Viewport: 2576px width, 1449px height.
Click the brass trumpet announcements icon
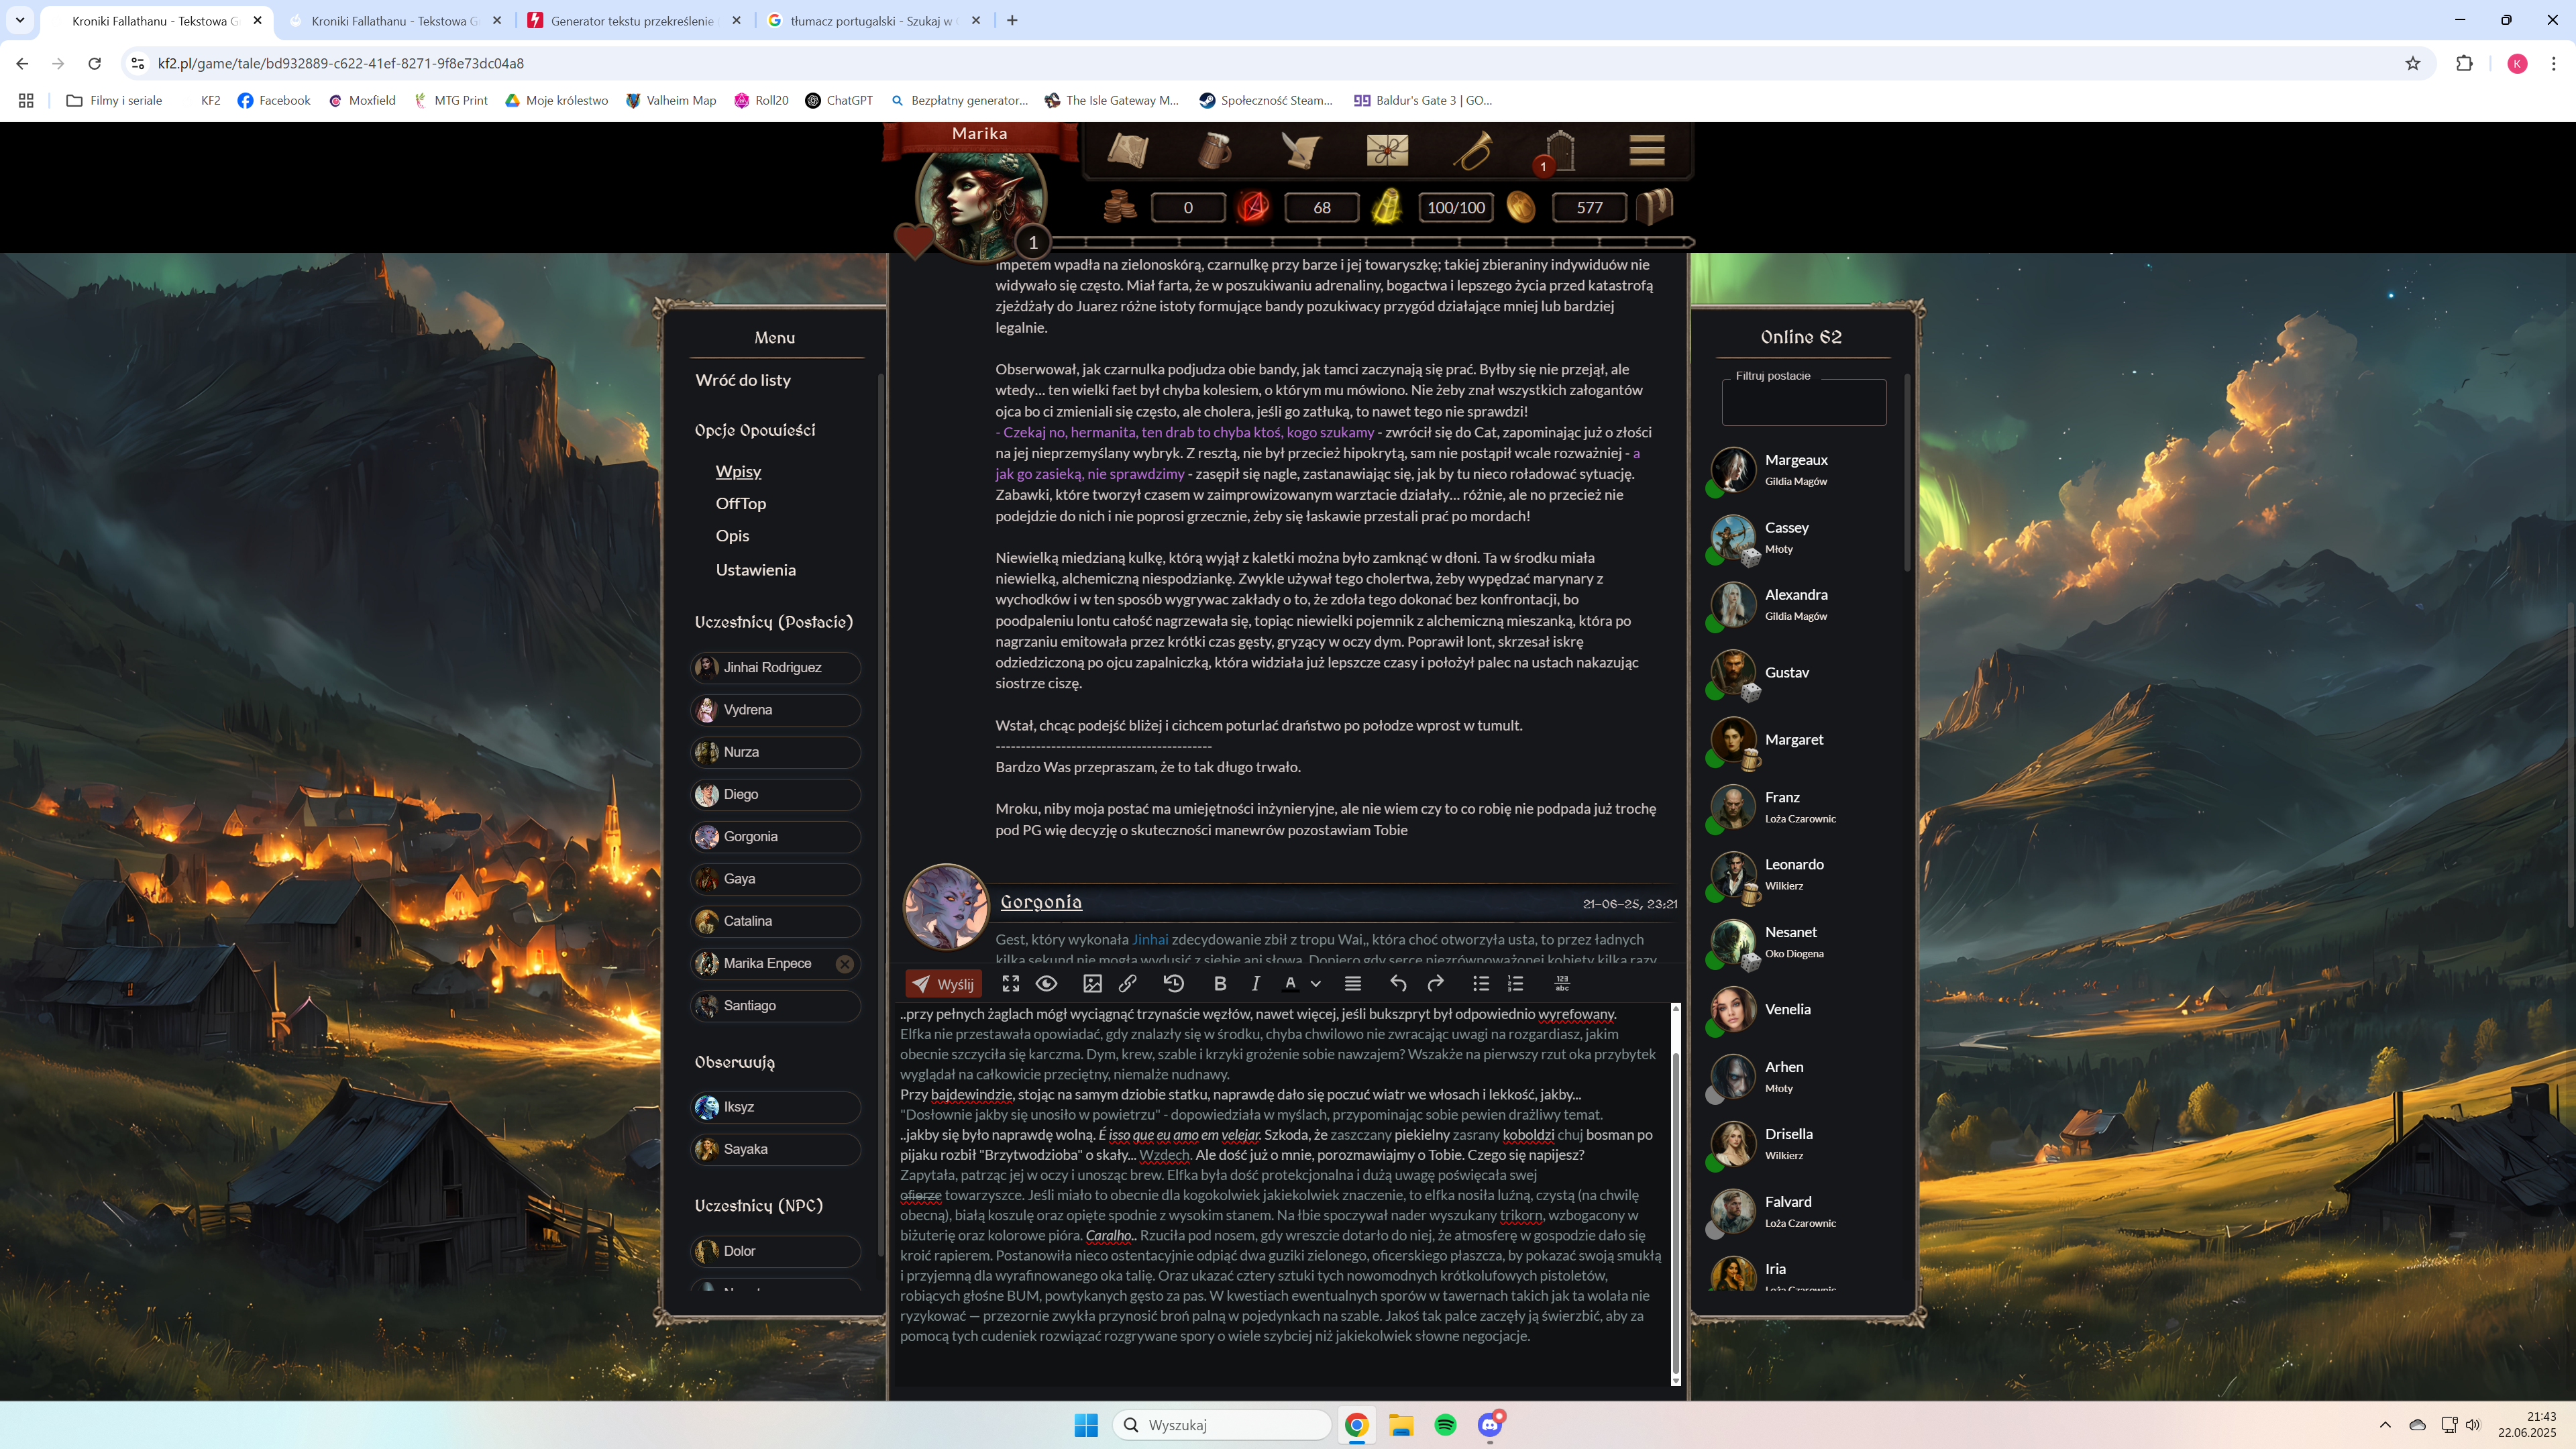click(x=1473, y=151)
